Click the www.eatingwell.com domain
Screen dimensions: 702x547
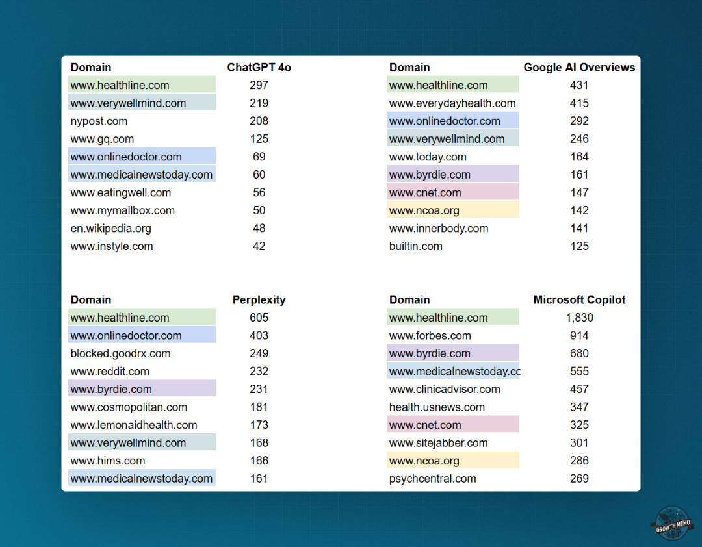pyautogui.click(x=120, y=193)
